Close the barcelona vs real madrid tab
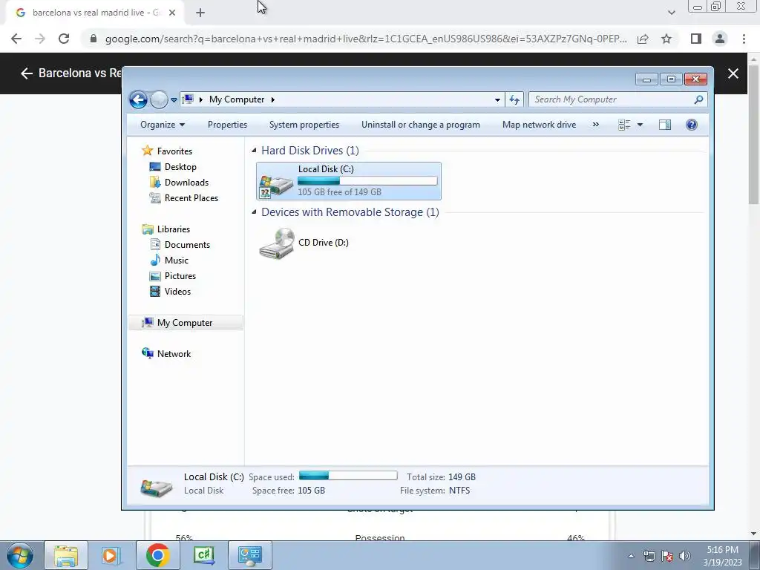Image resolution: width=760 pixels, height=570 pixels. (172, 13)
